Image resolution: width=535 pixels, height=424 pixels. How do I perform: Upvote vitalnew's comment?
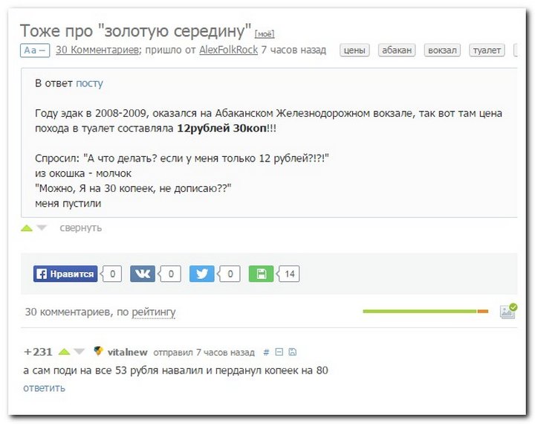[x=65, y=352]
